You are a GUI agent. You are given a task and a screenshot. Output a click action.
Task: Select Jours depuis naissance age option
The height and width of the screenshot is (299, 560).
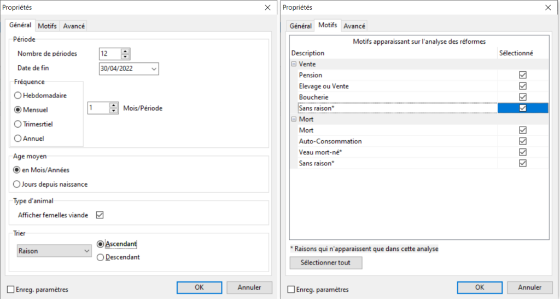(17, 184)
